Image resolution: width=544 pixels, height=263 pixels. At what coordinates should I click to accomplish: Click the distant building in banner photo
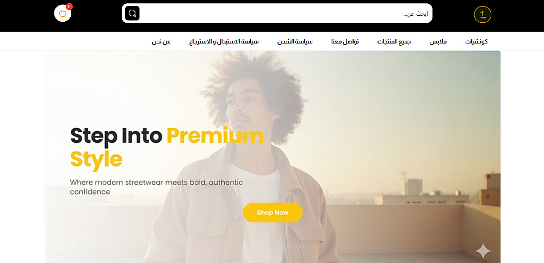coord(413,187)
